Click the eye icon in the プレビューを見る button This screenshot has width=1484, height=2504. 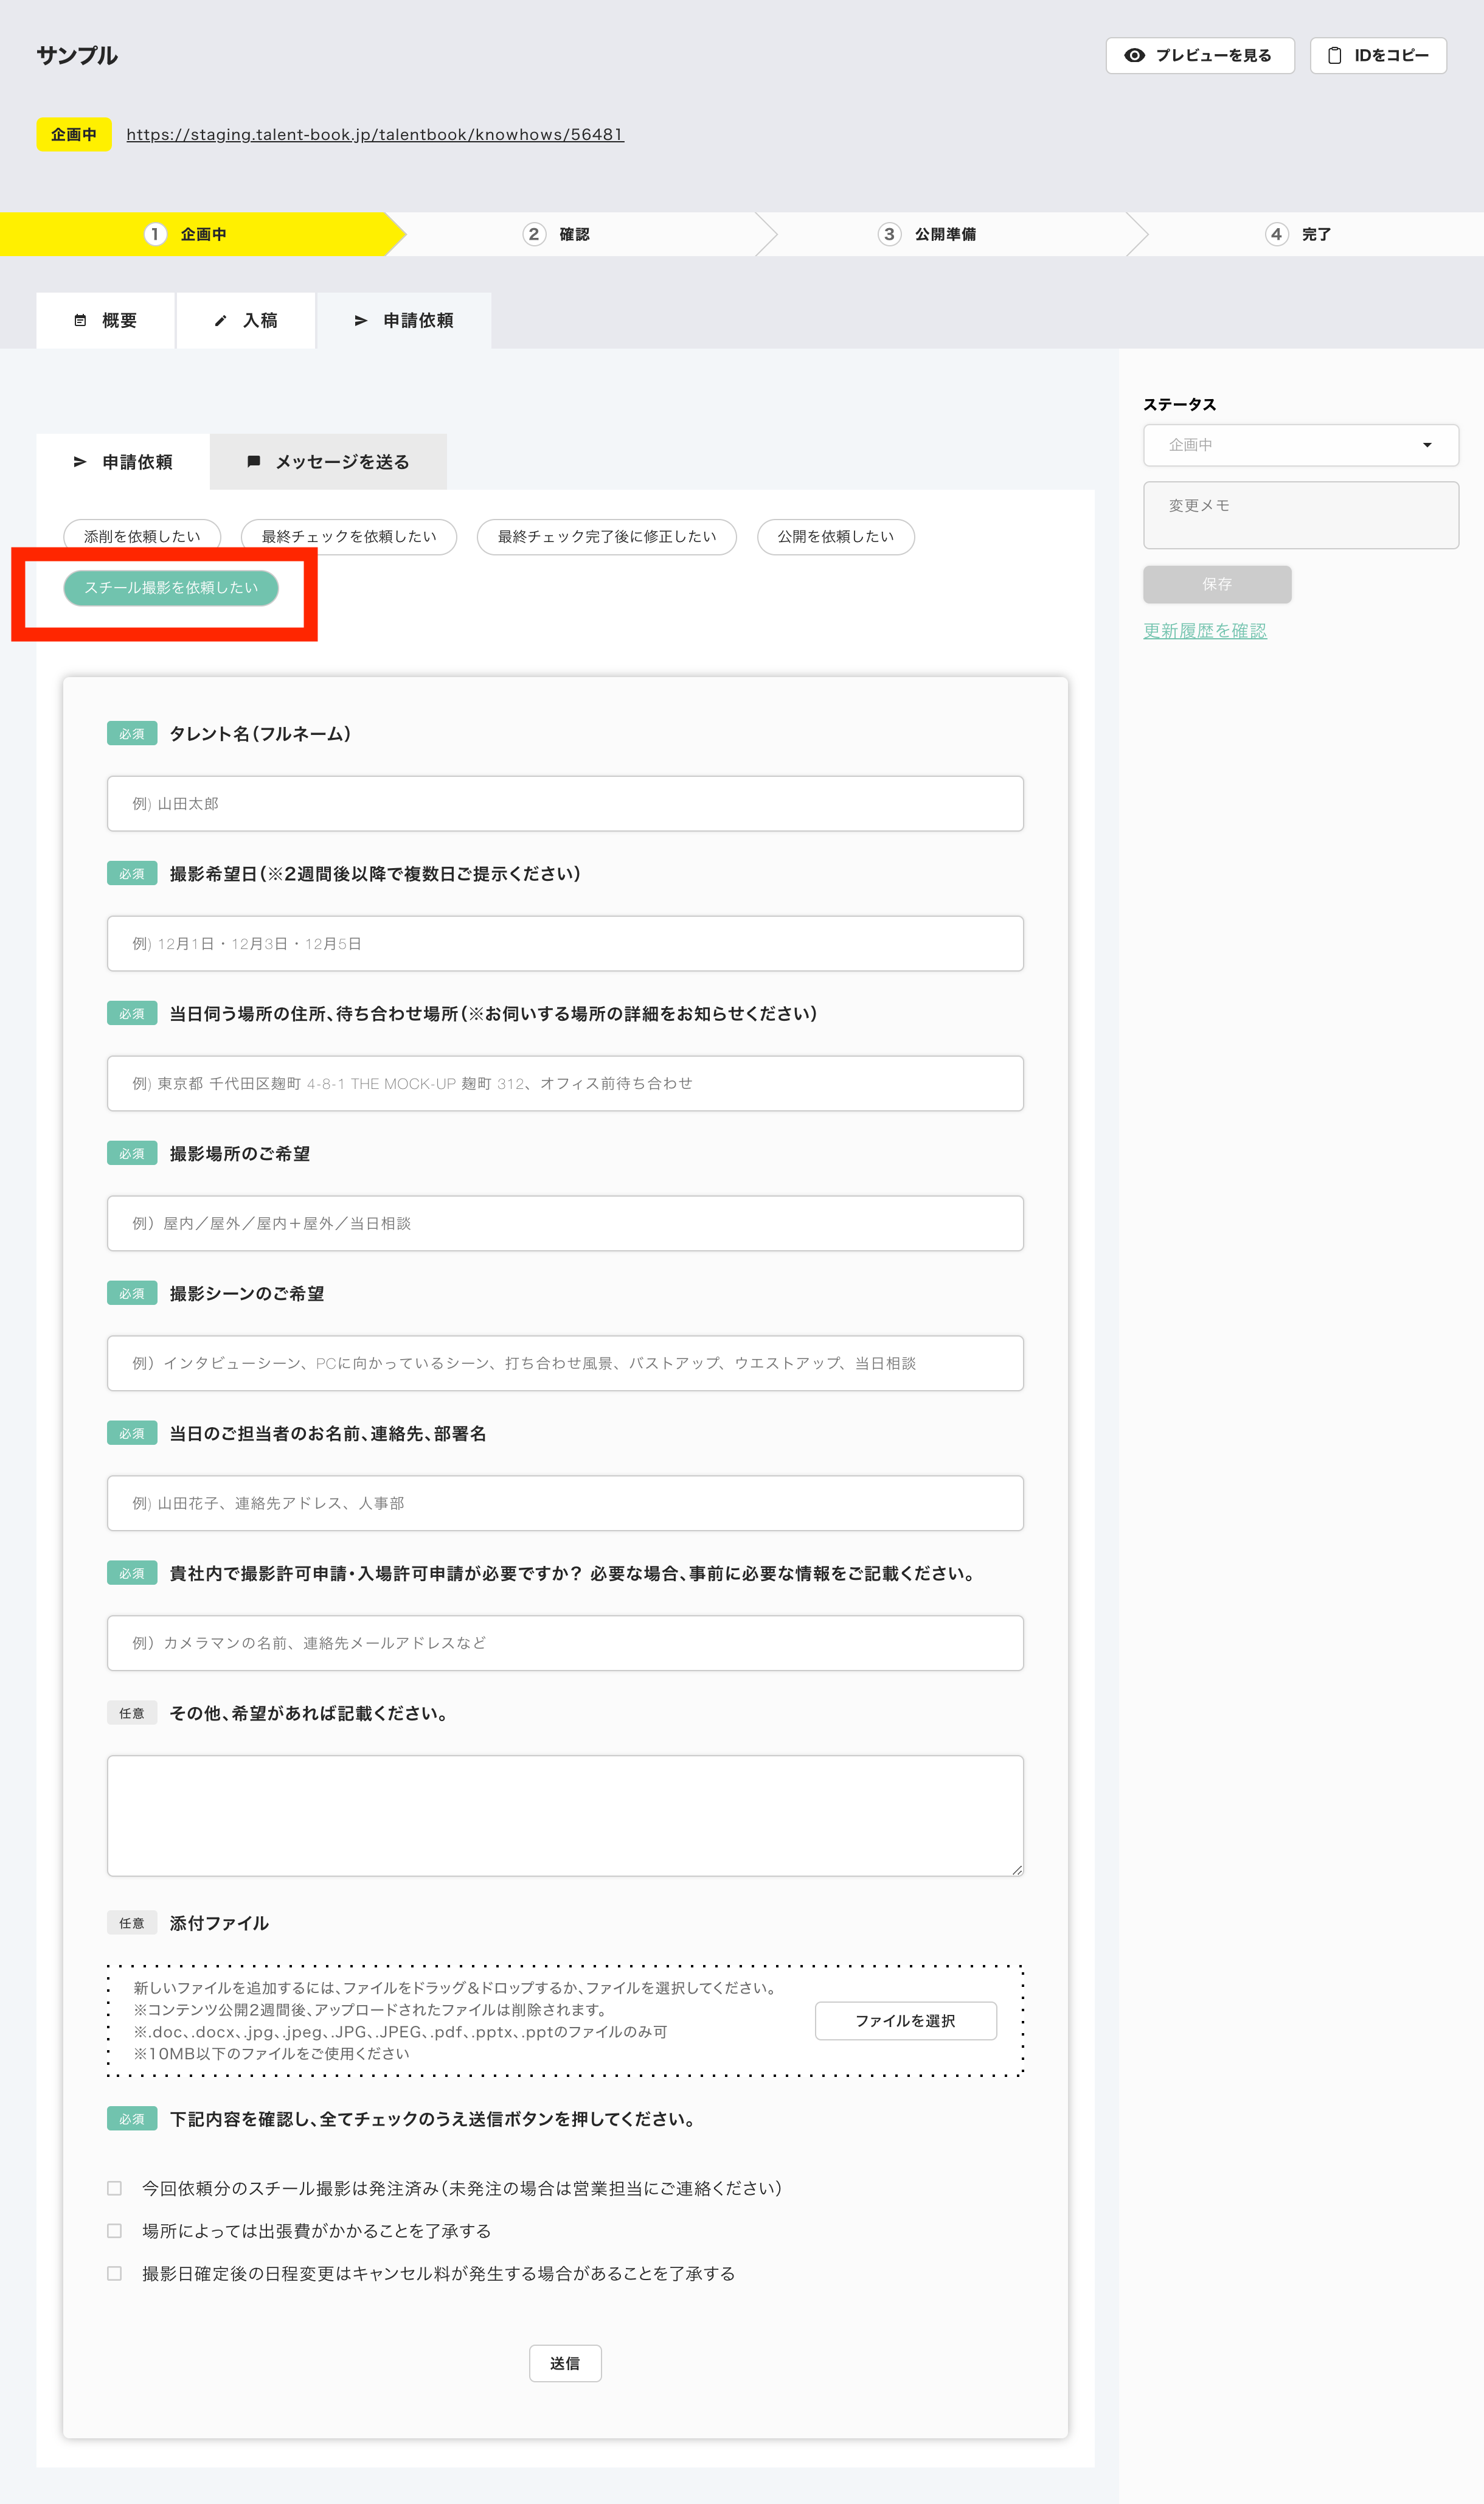[1134, 56]
